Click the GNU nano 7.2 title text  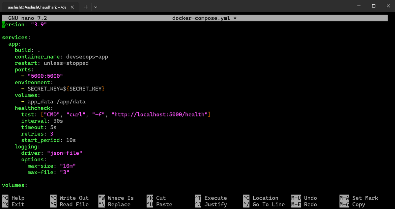pos(28,18)
